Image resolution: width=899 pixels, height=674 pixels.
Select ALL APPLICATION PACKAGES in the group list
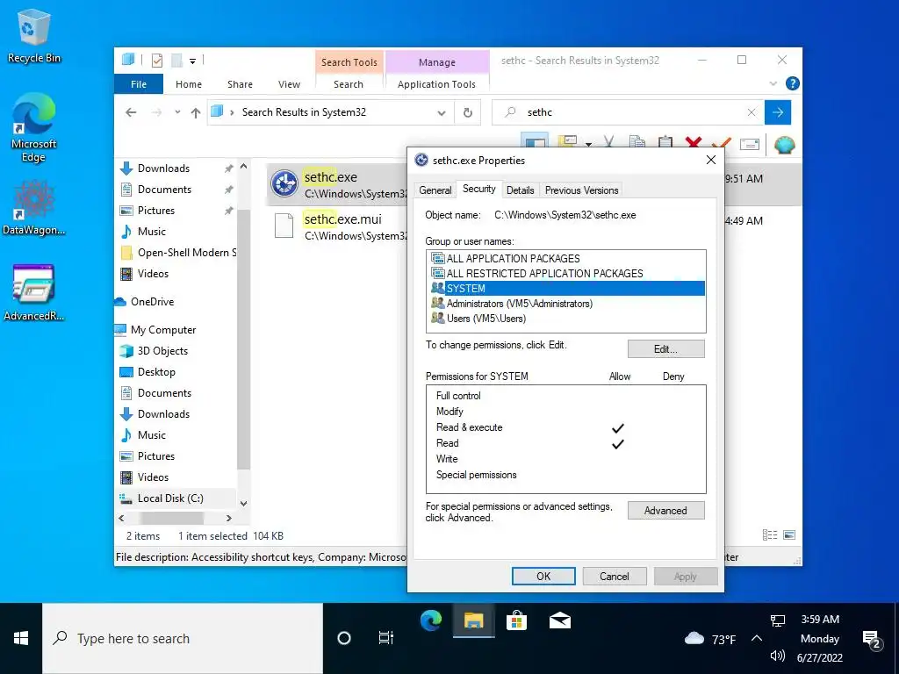(x=513, y=259)
